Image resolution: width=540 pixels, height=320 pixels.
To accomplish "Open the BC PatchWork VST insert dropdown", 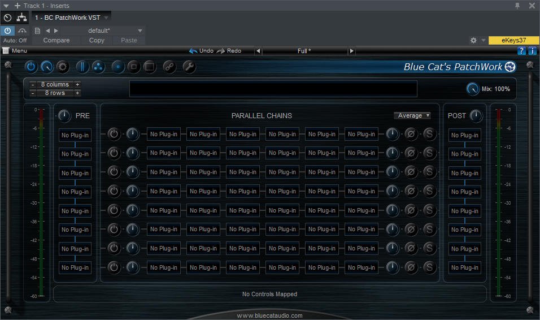I will (x=106, y=18).
